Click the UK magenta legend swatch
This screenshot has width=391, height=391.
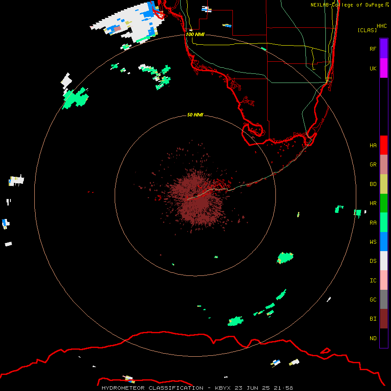pos(384,68)
